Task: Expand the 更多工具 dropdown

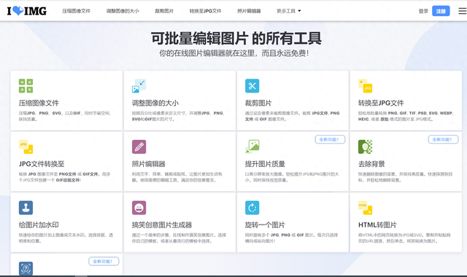Action: (x=289, y=11)
